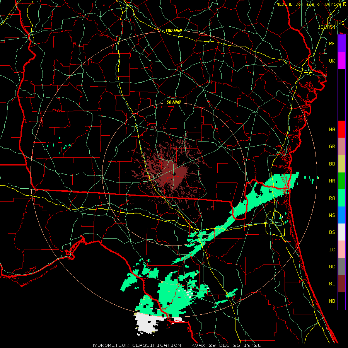Click the HR dark green legend swatch
348x348 pixels.
[x=341, y=181]
